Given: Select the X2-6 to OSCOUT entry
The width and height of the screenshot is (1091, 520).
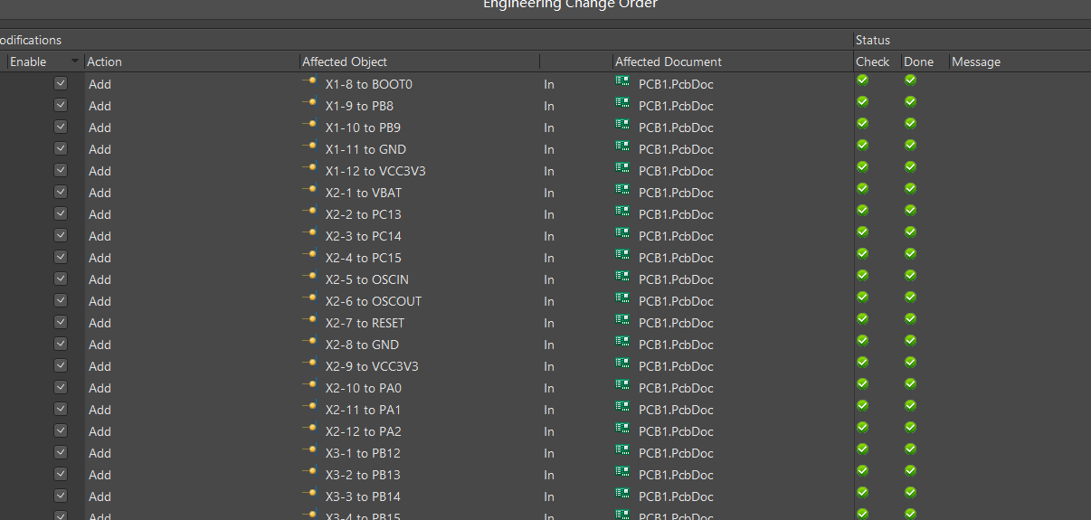Looking at the screenshot, I should tap(373, 301).
